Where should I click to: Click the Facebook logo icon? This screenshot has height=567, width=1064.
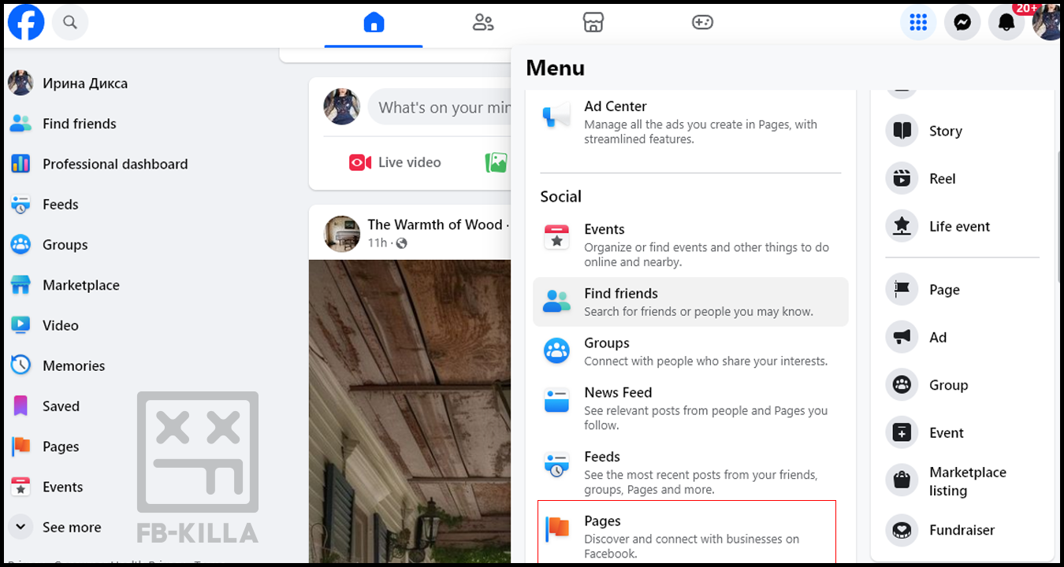pos(26,23)
